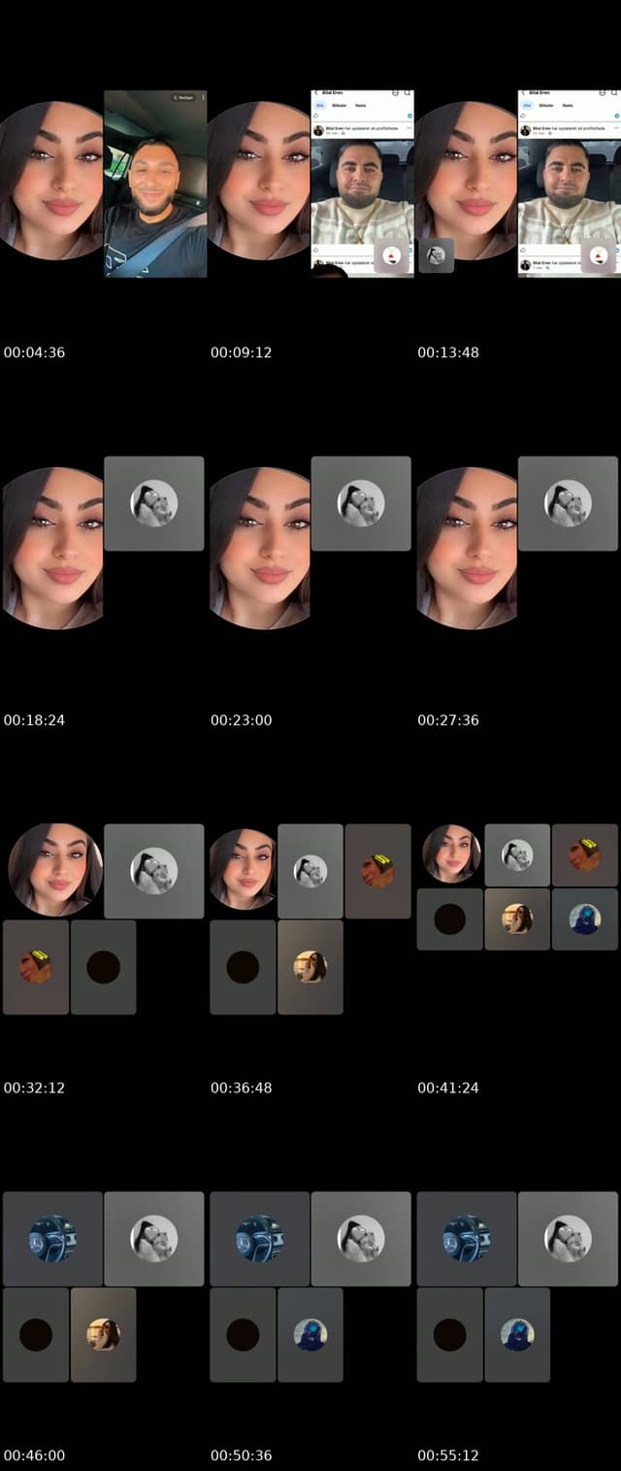Click the 00:55:12 timestamp label
Image resolution: width=621 pixels, height=1471 pixels.
[x=448, y=1455]
